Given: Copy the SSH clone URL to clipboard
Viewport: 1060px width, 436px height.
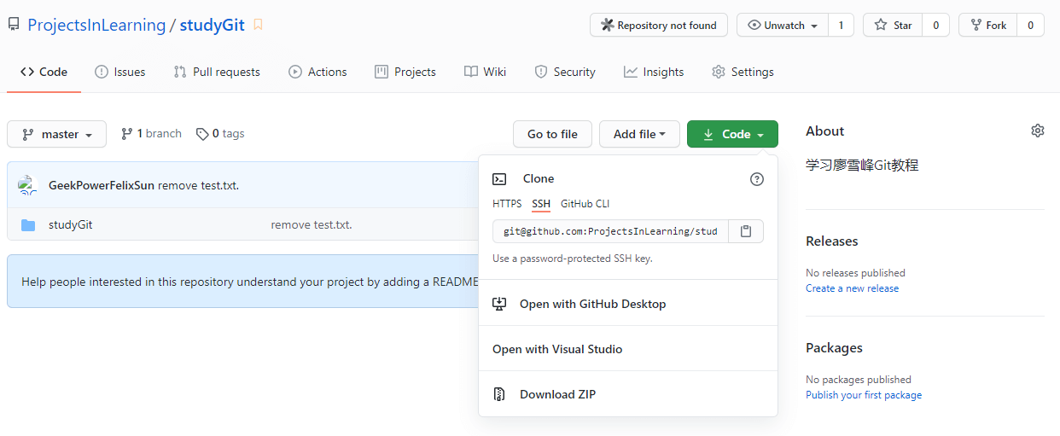Looking at the screenshot, I should [x=745, y=231].
